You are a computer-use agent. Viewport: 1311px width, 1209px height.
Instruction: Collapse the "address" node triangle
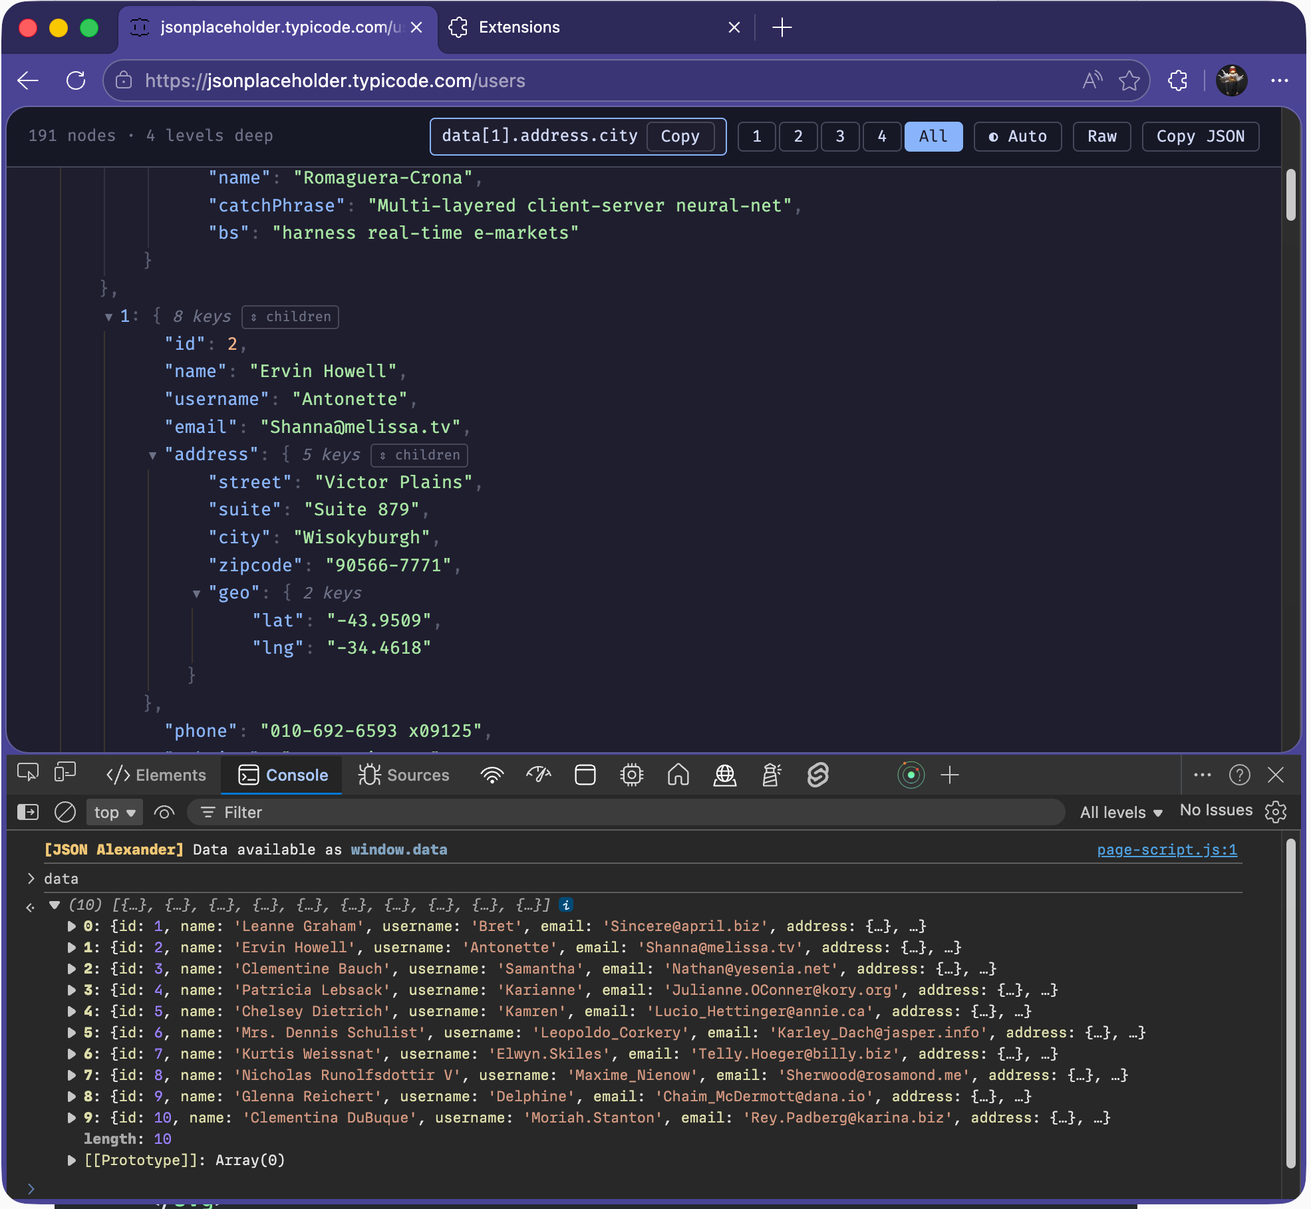click(152, 456)
